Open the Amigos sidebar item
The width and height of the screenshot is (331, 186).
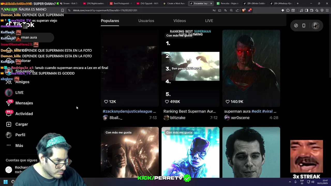(x=18, y=82)
